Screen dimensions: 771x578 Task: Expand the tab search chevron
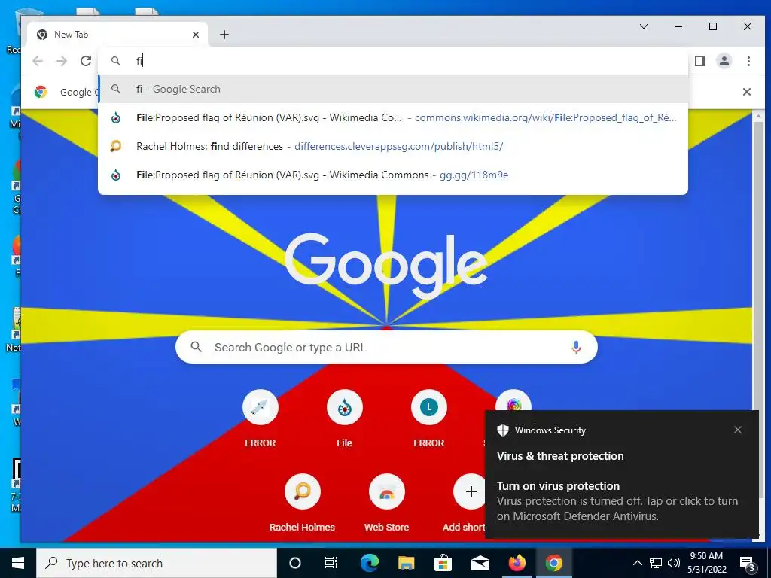pyautogui.click(x=643, y=26)
